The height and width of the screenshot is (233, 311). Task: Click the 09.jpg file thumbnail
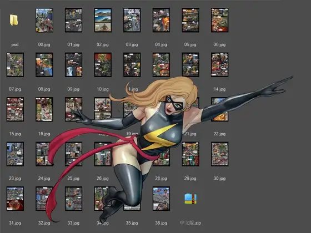click(x=73, y=64)
